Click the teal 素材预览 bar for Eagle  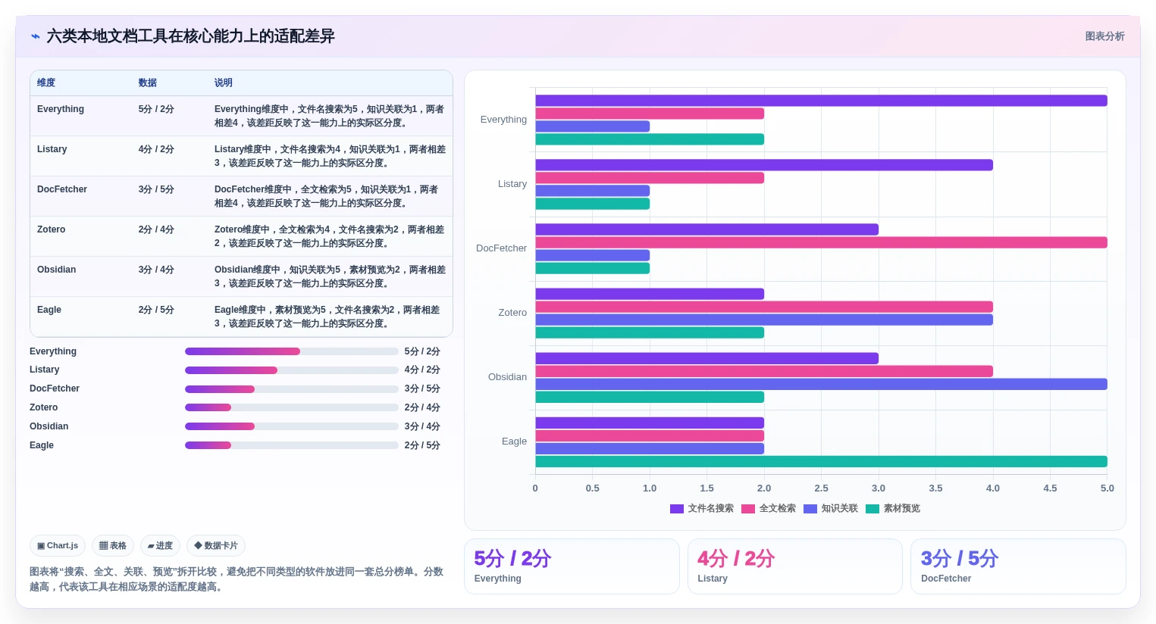[821, 461]
